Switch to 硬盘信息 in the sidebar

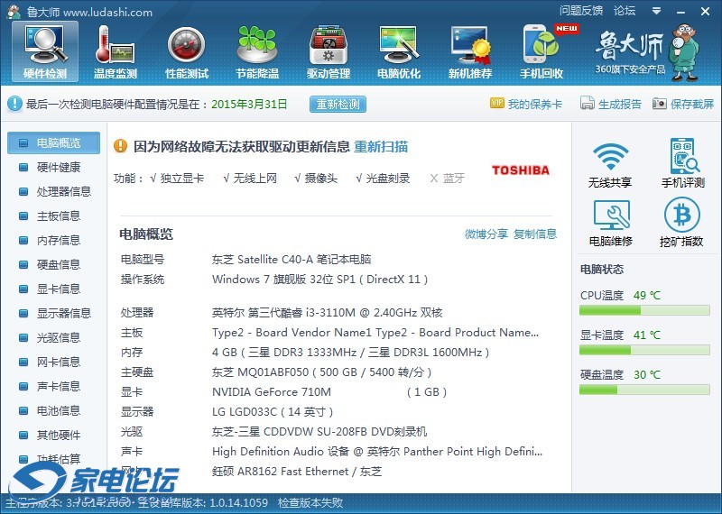click(x=58, y=264)
